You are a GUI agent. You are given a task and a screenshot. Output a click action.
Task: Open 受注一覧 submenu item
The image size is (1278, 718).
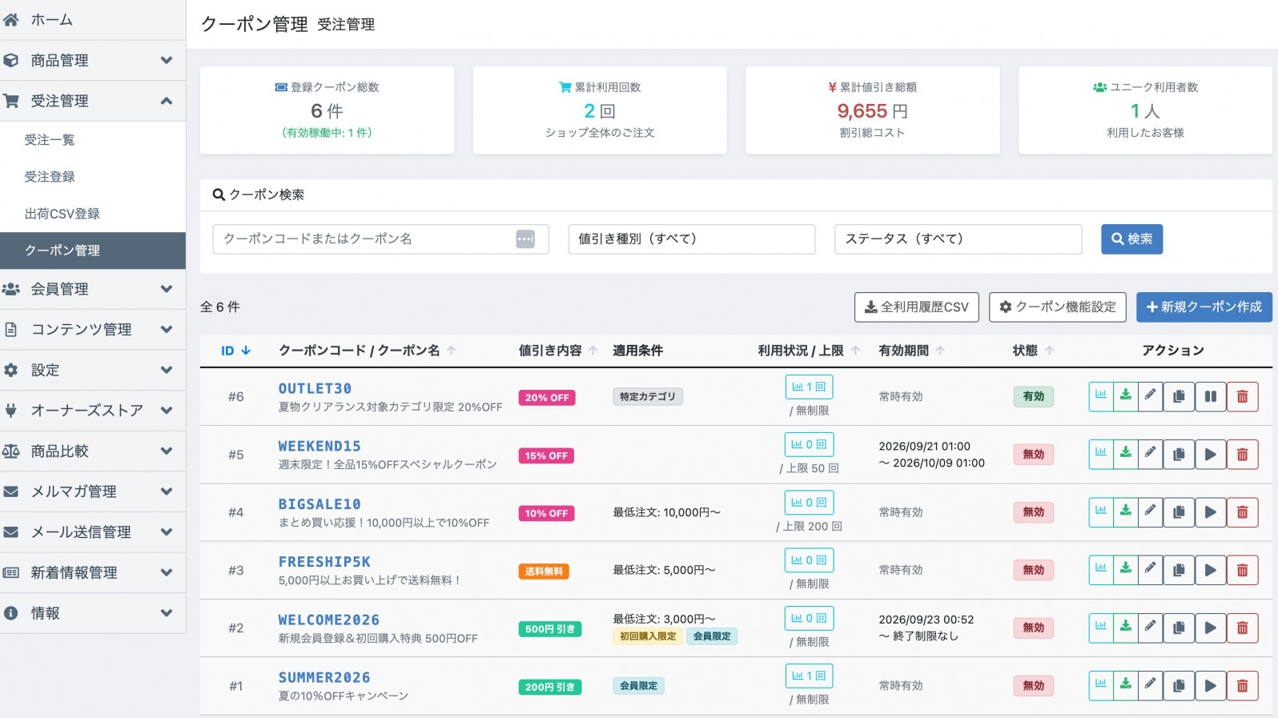click(x=93, y=140)
